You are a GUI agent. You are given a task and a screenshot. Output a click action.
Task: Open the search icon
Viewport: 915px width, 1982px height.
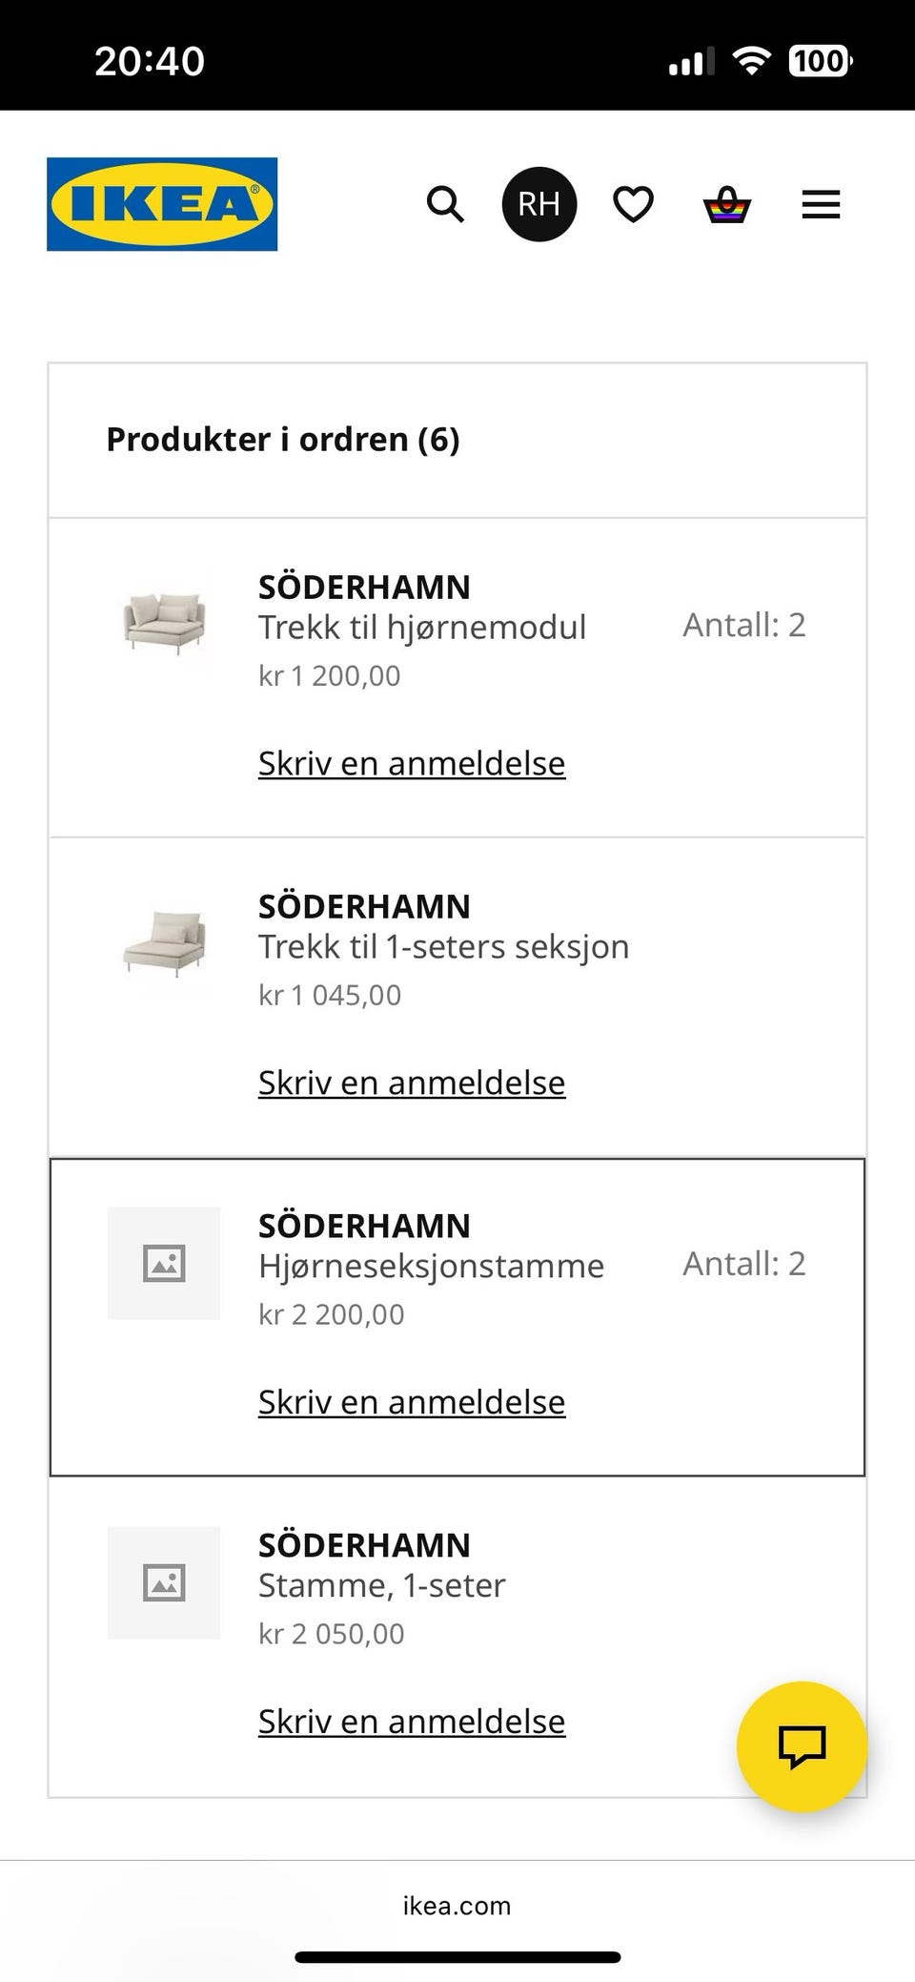pos(444,204)
